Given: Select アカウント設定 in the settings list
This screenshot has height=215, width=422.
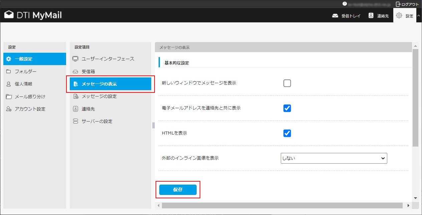Looking at the screenshot, I should pos(35,109).
